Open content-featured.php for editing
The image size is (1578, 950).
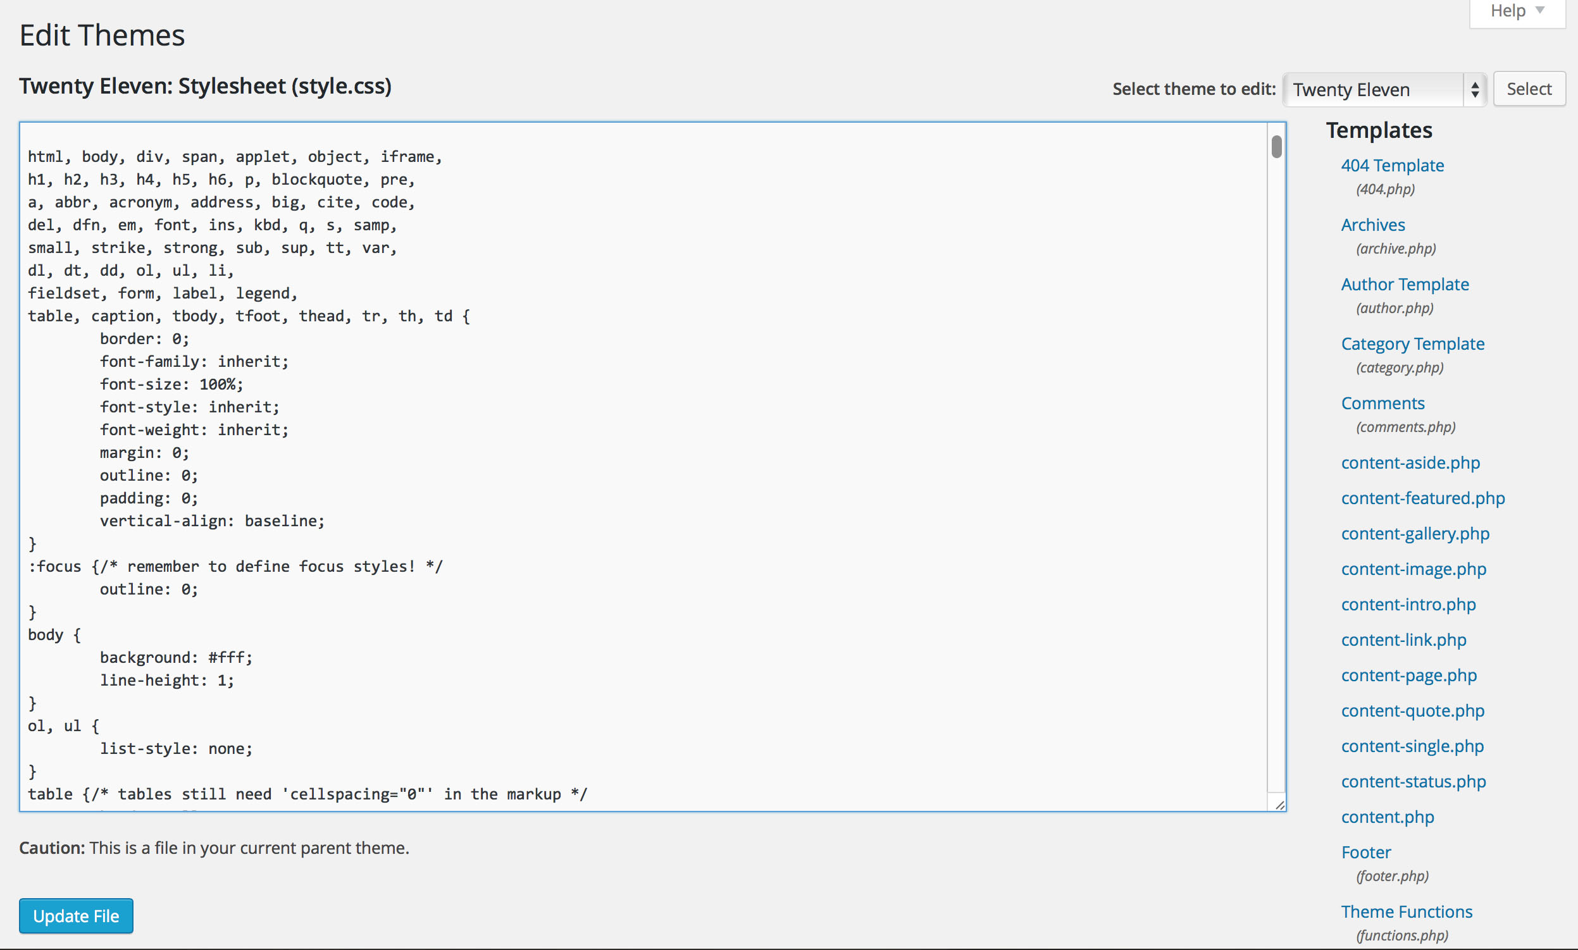pos(1422,498)
